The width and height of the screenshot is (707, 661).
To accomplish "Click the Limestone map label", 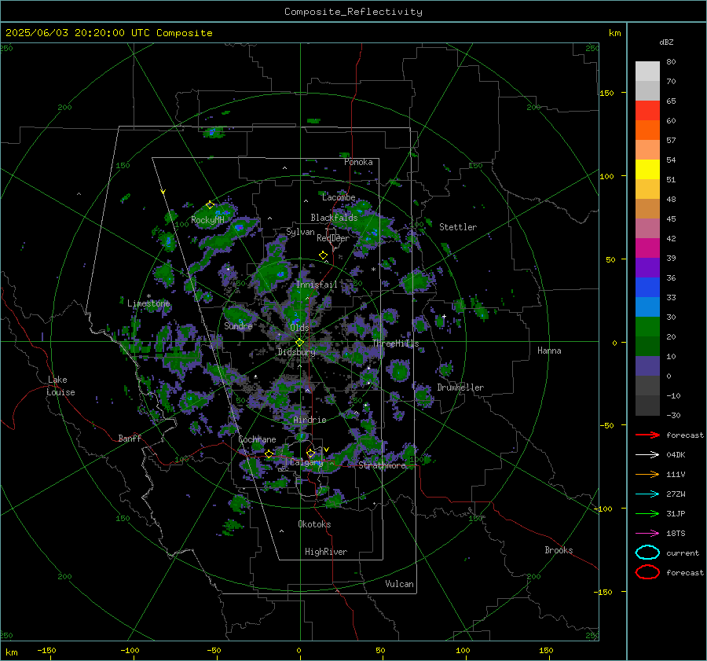I will [148, 303].
